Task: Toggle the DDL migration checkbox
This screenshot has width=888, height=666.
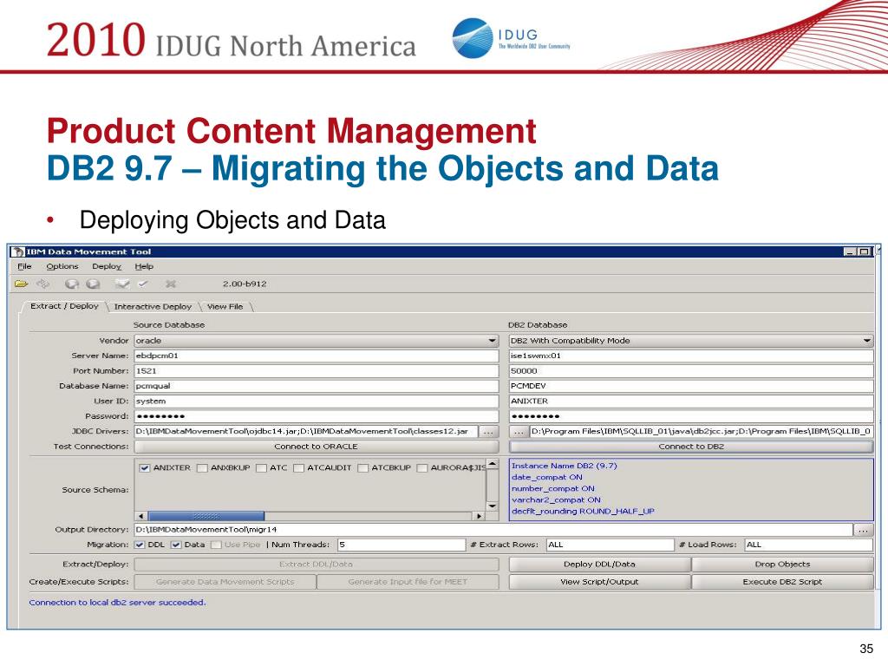Action: [x=140, y=545]
